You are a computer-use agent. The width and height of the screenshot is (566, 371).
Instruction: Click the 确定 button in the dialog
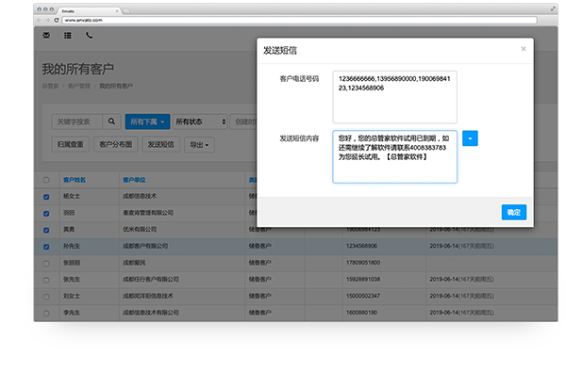(514, 212)
